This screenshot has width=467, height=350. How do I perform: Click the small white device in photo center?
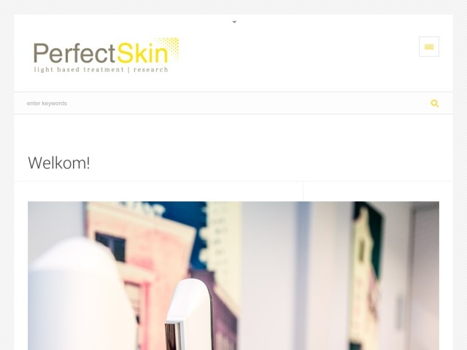(x=189, y=314)
